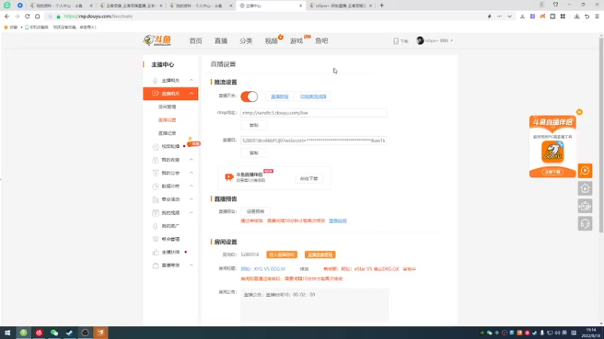This screenshot has width=604, height=339.
Task: Select 直播设置 in the sidebar
Action: click(x=167, y=120)
